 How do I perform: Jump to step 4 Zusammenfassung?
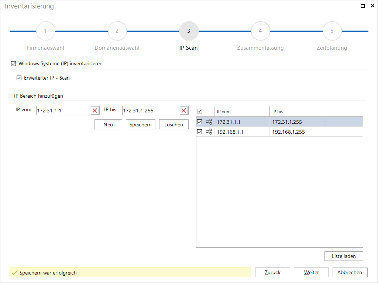(x=260, y=31)
